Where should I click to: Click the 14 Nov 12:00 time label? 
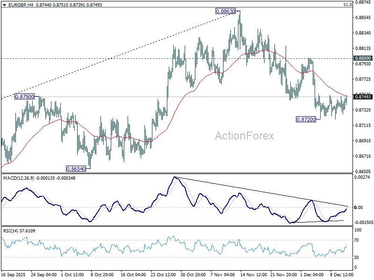coord(253,274)
